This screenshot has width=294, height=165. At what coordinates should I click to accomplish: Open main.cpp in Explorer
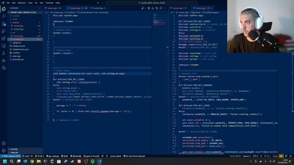25,56
